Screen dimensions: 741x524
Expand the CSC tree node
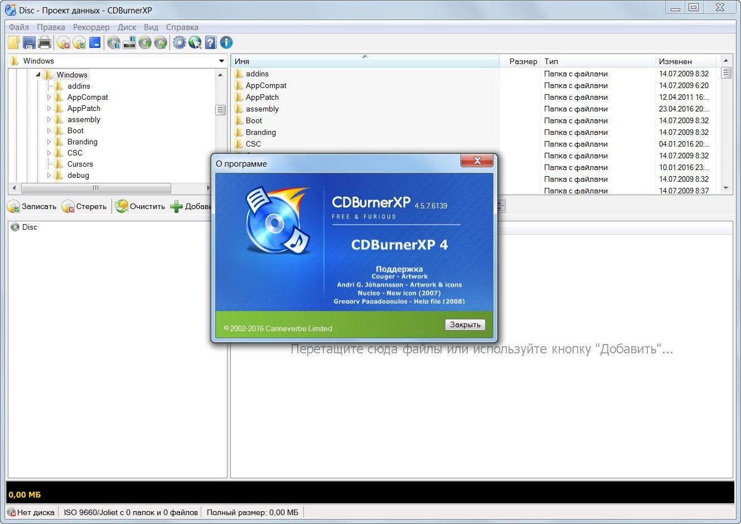point(49,153)
